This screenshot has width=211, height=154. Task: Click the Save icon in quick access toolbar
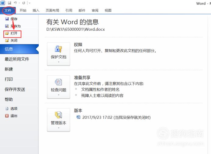(x=9, y=3)
